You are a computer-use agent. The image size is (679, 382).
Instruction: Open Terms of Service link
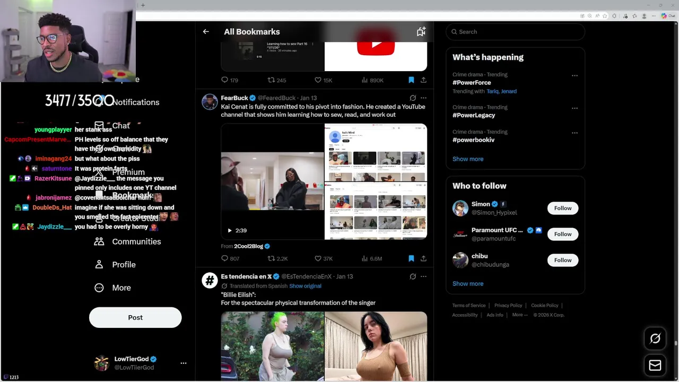coord(469,306)
